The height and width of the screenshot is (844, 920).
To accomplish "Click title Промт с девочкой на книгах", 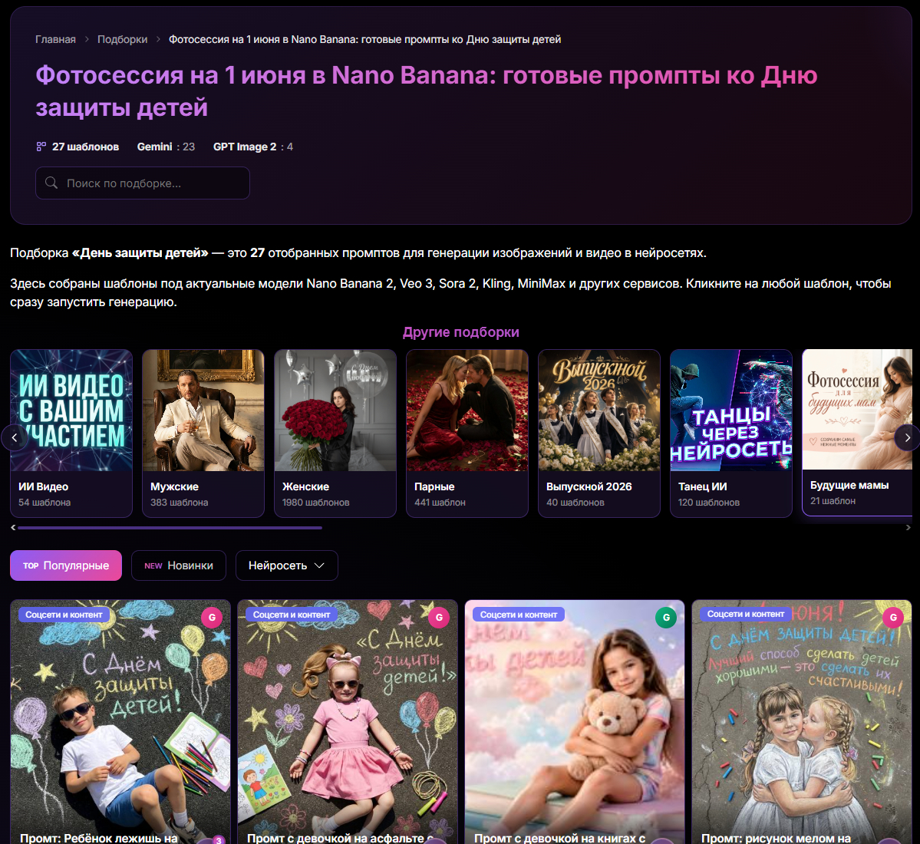I will (559, 838).
